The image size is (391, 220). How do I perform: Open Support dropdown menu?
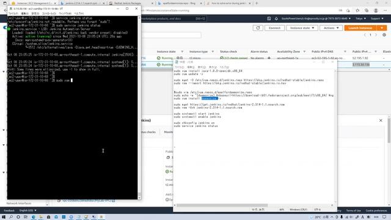point(377,18)
